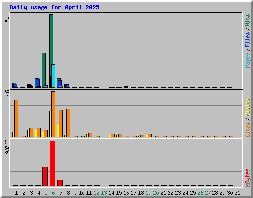Click the green weekend day label 13
Image resolution: width=253 pixels, height=198 pixels.
(x=104, y=193)
